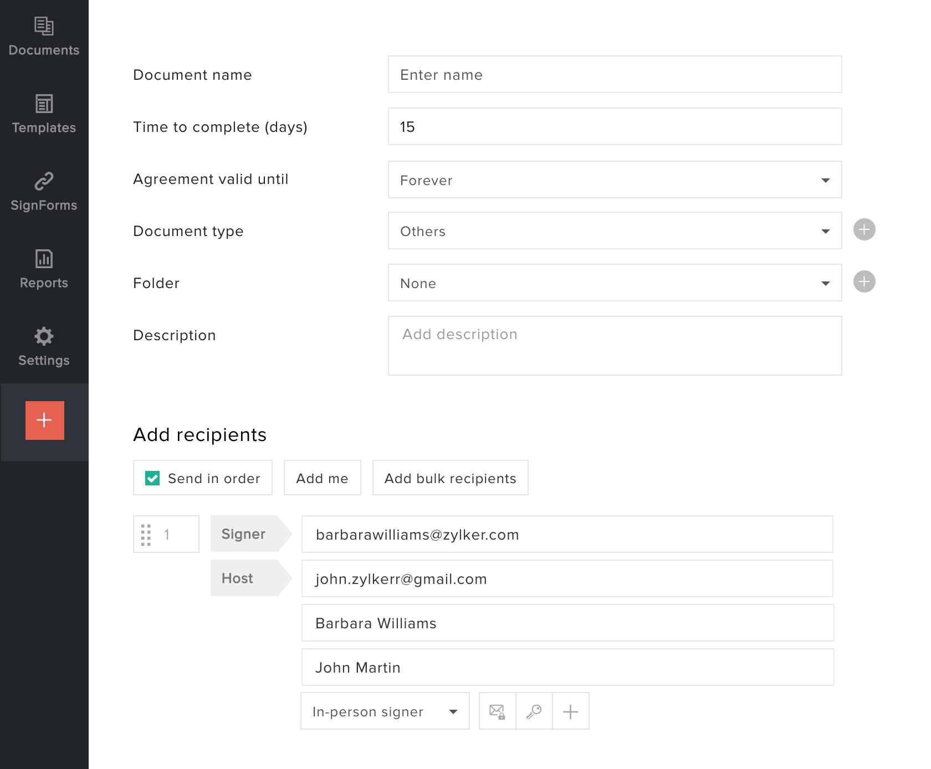
Task: Click the red plus create button in sidebar
Action: (x=44, y=421)
